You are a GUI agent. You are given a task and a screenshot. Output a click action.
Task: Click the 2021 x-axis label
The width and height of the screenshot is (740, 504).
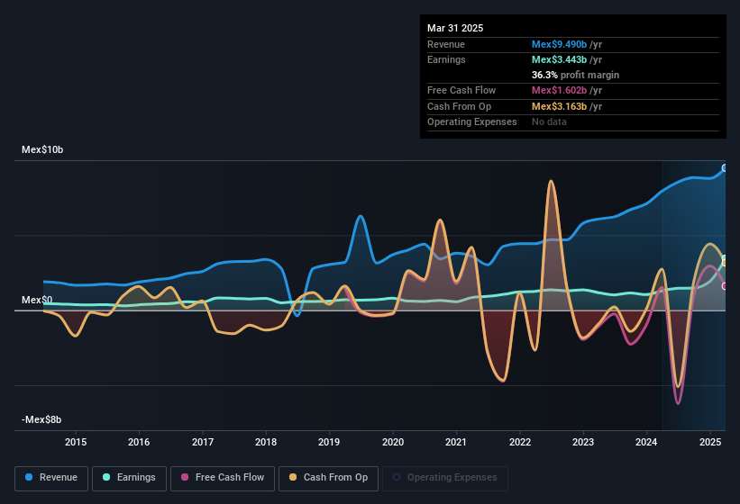click(x=456, y=442)
